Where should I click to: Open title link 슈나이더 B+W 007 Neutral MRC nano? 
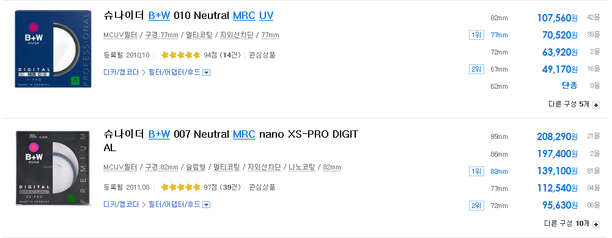point(230,141)
